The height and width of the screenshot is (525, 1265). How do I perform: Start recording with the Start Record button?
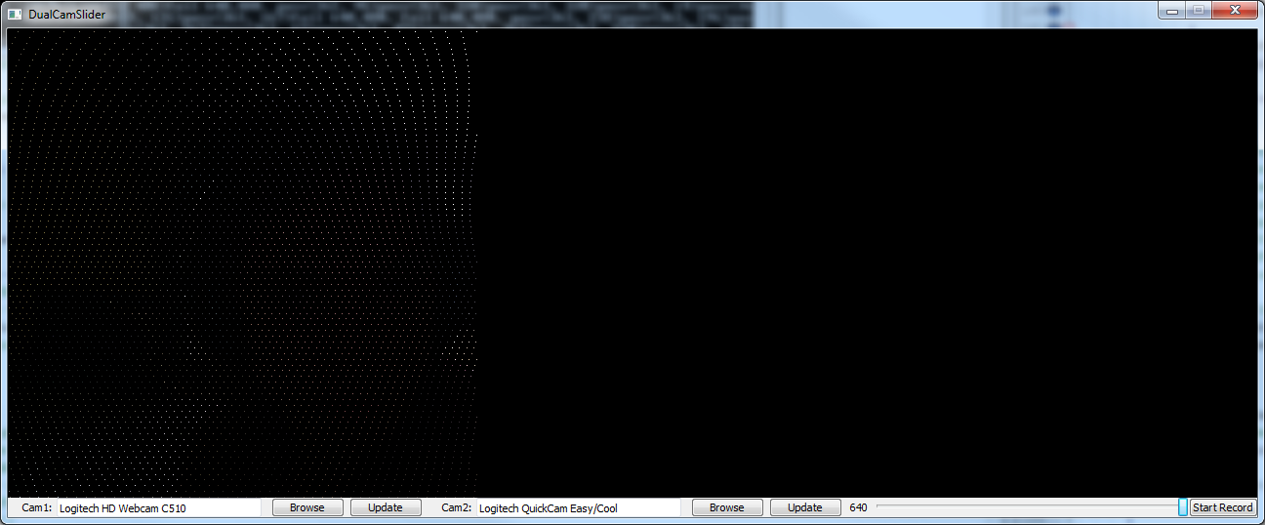point(1222,507)
